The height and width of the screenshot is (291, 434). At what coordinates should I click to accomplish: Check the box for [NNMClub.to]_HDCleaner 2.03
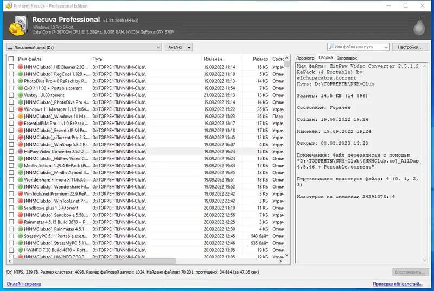point(11,67)
